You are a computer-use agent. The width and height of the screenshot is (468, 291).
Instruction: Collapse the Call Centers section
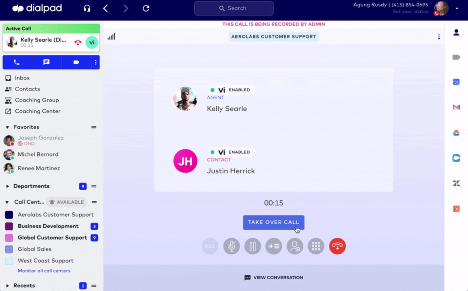(x=7, y=202)
